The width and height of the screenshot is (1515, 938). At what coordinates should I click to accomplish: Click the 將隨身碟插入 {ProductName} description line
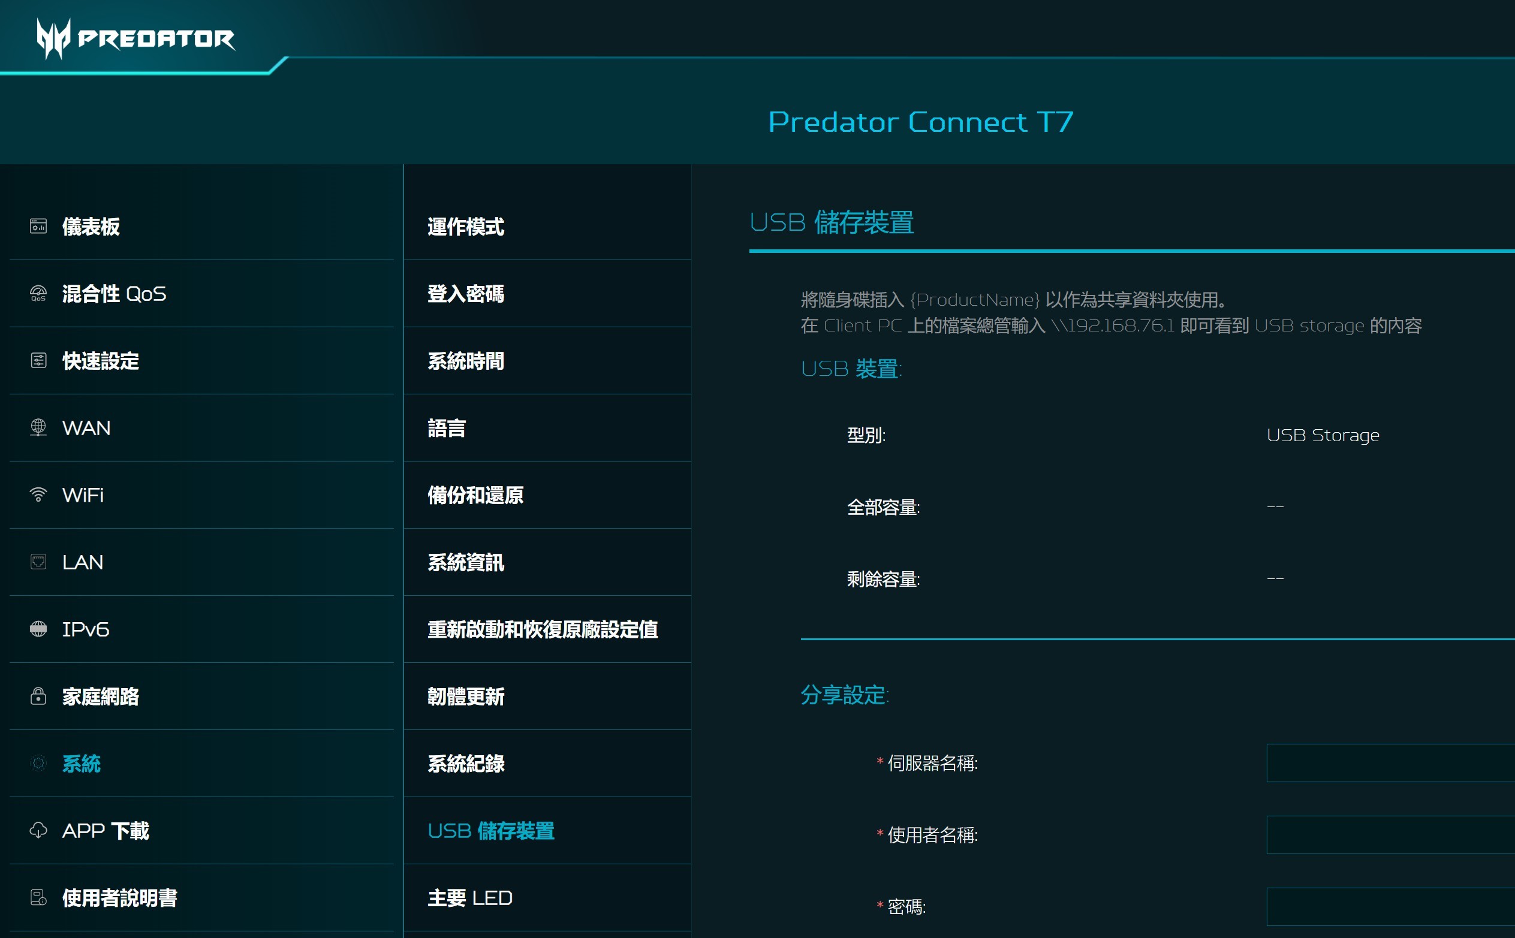tap(1013, 300)
